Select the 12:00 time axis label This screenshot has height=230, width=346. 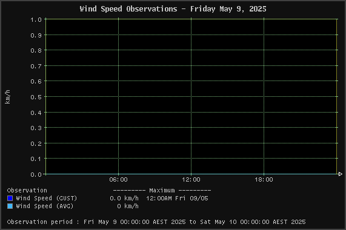(x=191, y=180)
